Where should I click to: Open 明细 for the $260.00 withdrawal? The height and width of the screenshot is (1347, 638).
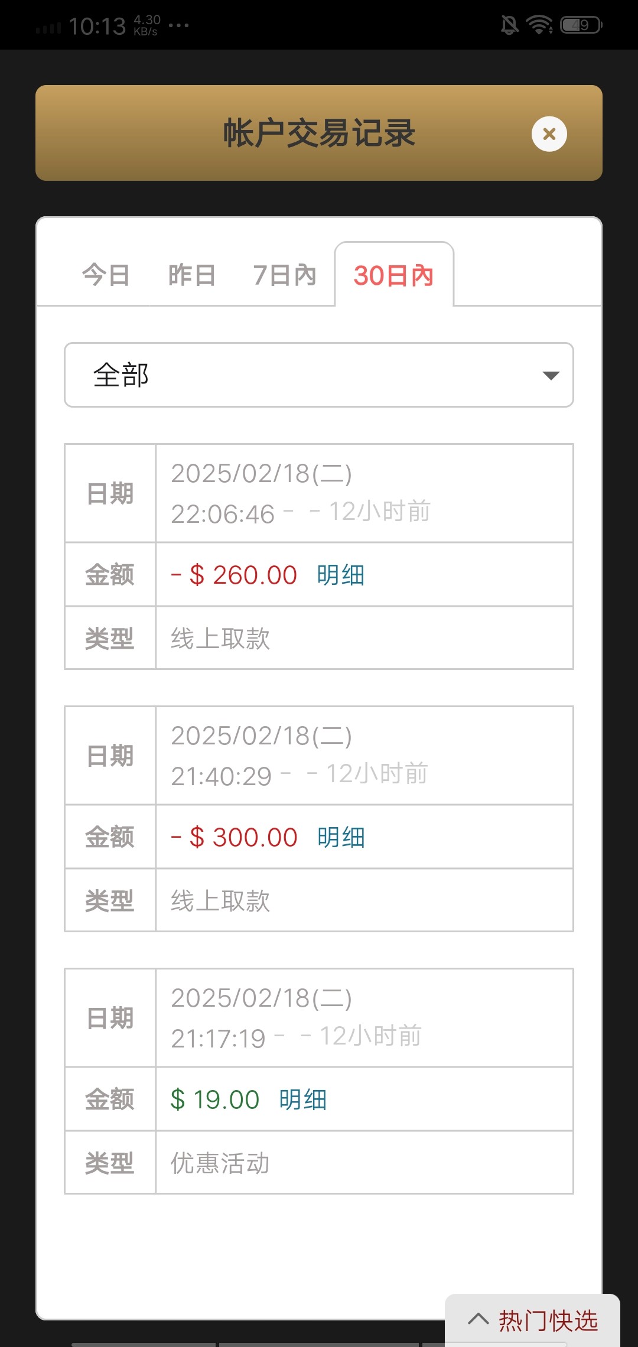click(341, 575)
